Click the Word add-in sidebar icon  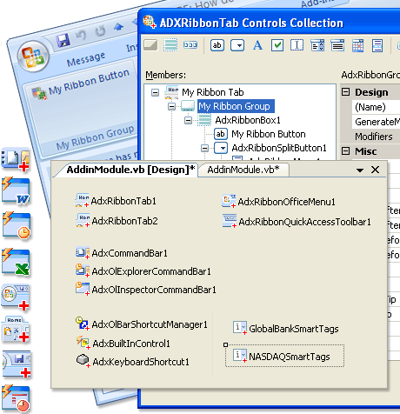tap(16, 190)
